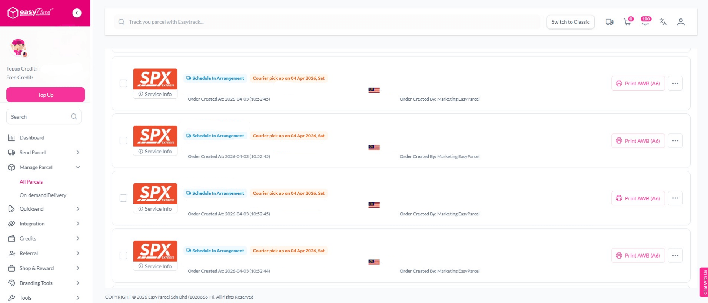Open notifications bell showing 100
Image resolution: width=708 pixels, height=303 pixels.
click(645, 22)
